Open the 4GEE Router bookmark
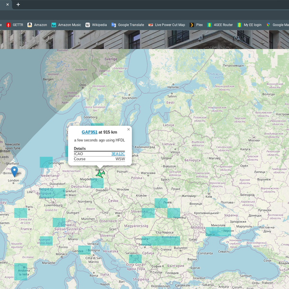 pos(220,25)
